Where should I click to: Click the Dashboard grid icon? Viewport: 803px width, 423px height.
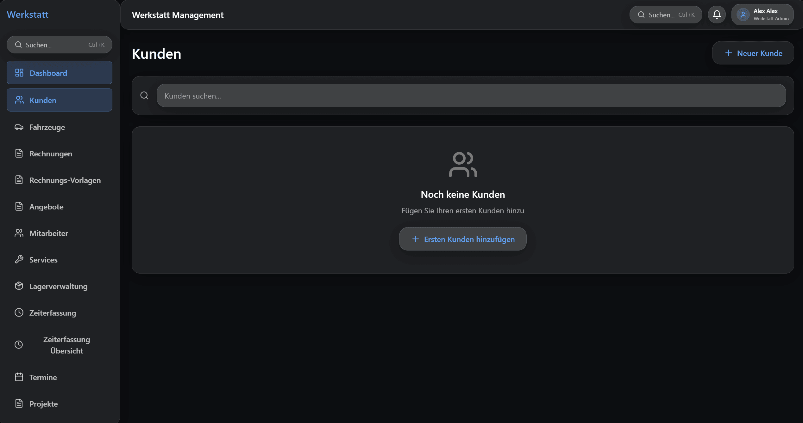pyautogui.click(x=19, y=73)
